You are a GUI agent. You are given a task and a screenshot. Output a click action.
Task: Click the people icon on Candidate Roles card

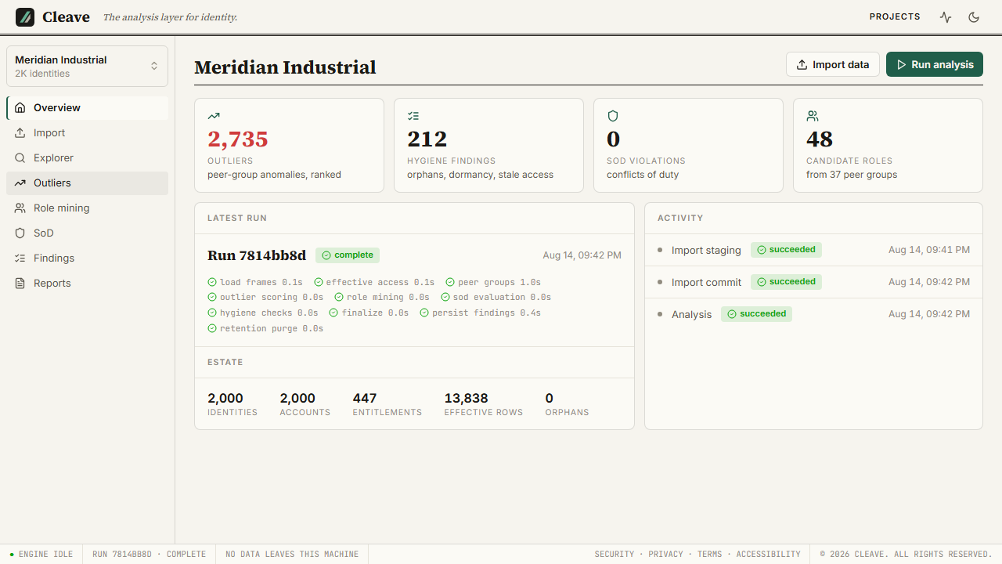813,116
